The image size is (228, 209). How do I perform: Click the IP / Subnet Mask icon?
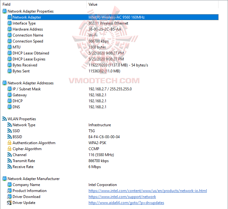pos(9,89)
